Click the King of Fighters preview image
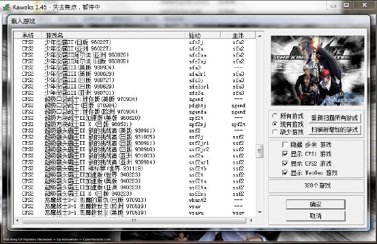Image resolution: width=377 pixels, height=244 pixels. pyautogui.click(x=317, y=71)
